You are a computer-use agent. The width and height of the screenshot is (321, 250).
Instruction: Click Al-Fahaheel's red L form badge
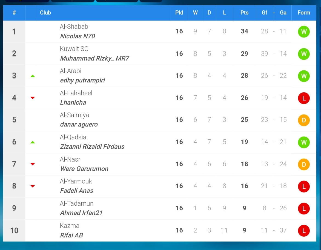[x=304, y=98]
